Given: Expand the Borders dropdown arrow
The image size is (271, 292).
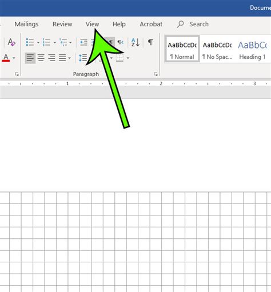Looking at the screenshot, I should [128, 58].
